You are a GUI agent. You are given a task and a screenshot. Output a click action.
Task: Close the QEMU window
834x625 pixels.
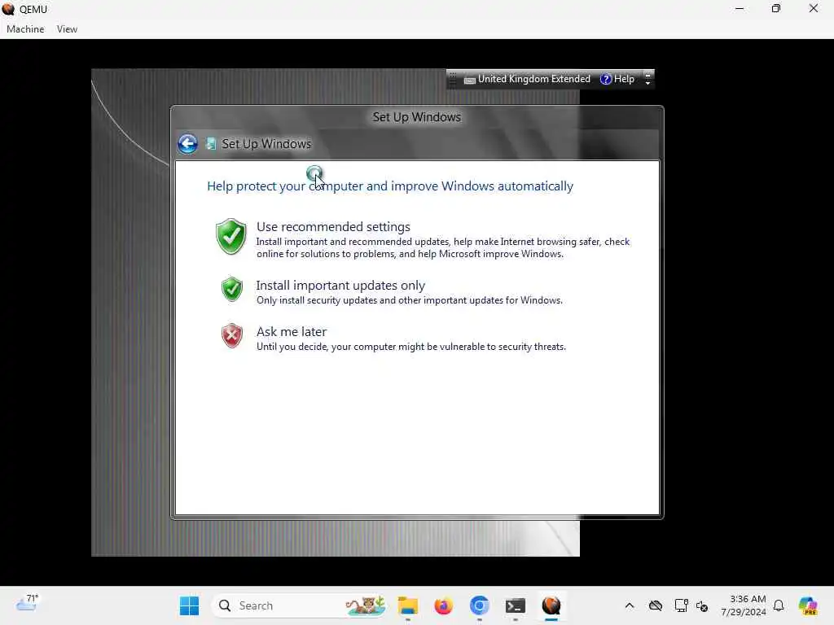coord(814,8)
